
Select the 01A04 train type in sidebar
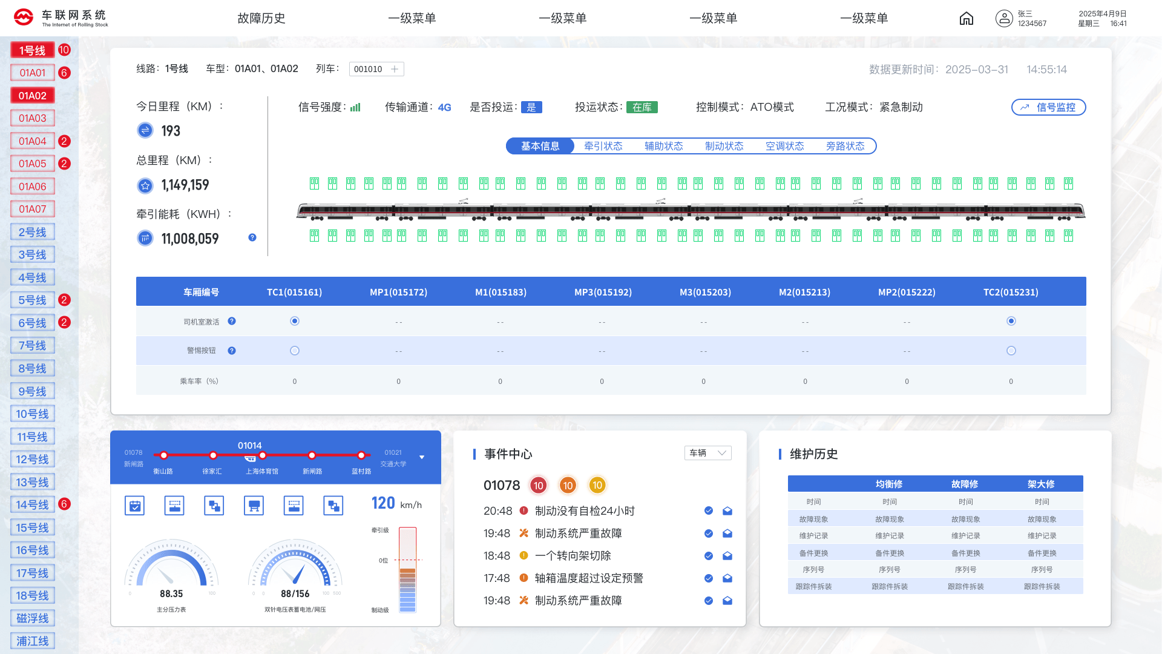(33, 141)
